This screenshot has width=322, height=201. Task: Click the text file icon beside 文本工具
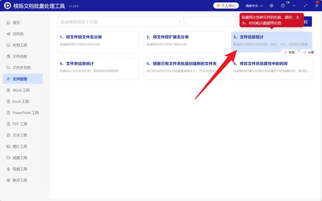(x=8, y=135)
